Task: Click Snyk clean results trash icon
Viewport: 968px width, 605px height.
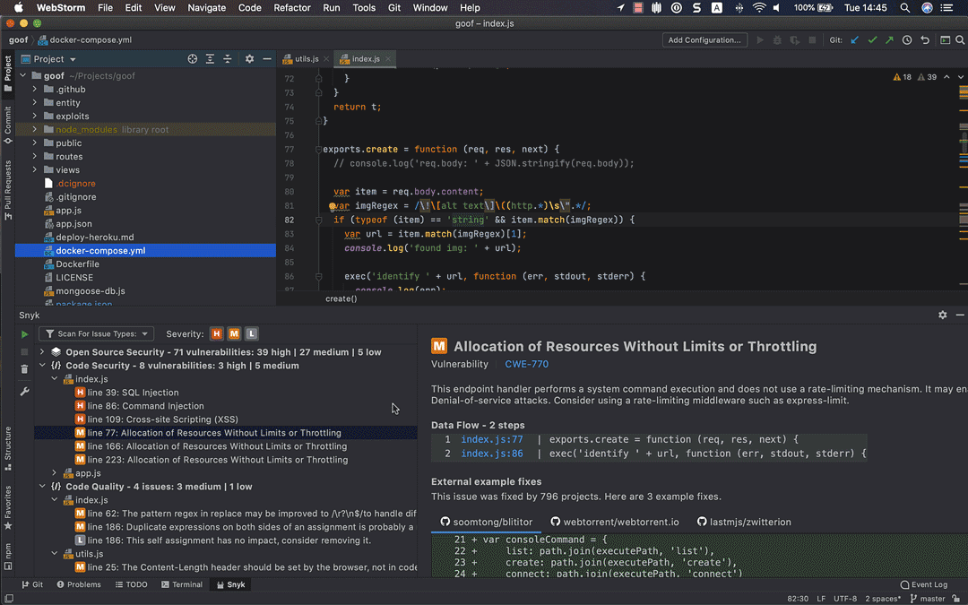Action: click(x=24, y=369)
